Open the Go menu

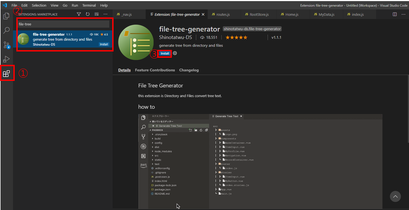[x=65, y=5]
